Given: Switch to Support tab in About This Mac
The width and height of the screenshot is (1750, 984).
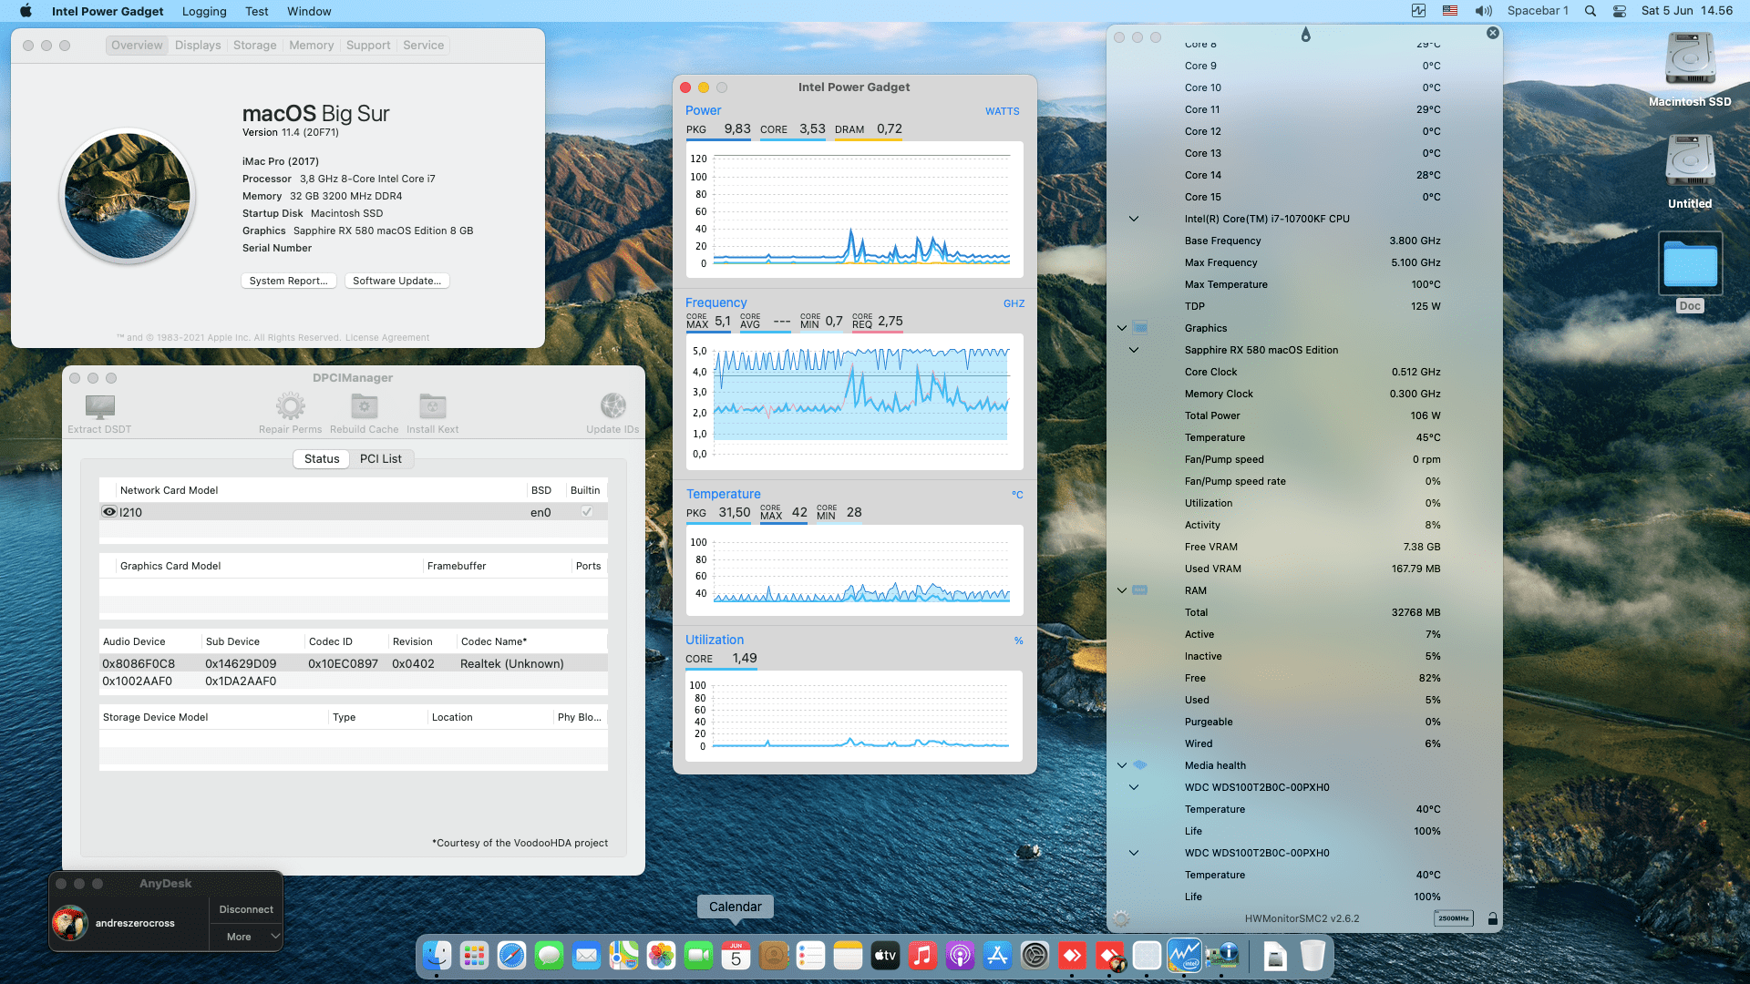Looking at the screenshot, I should tap(368, 45).
